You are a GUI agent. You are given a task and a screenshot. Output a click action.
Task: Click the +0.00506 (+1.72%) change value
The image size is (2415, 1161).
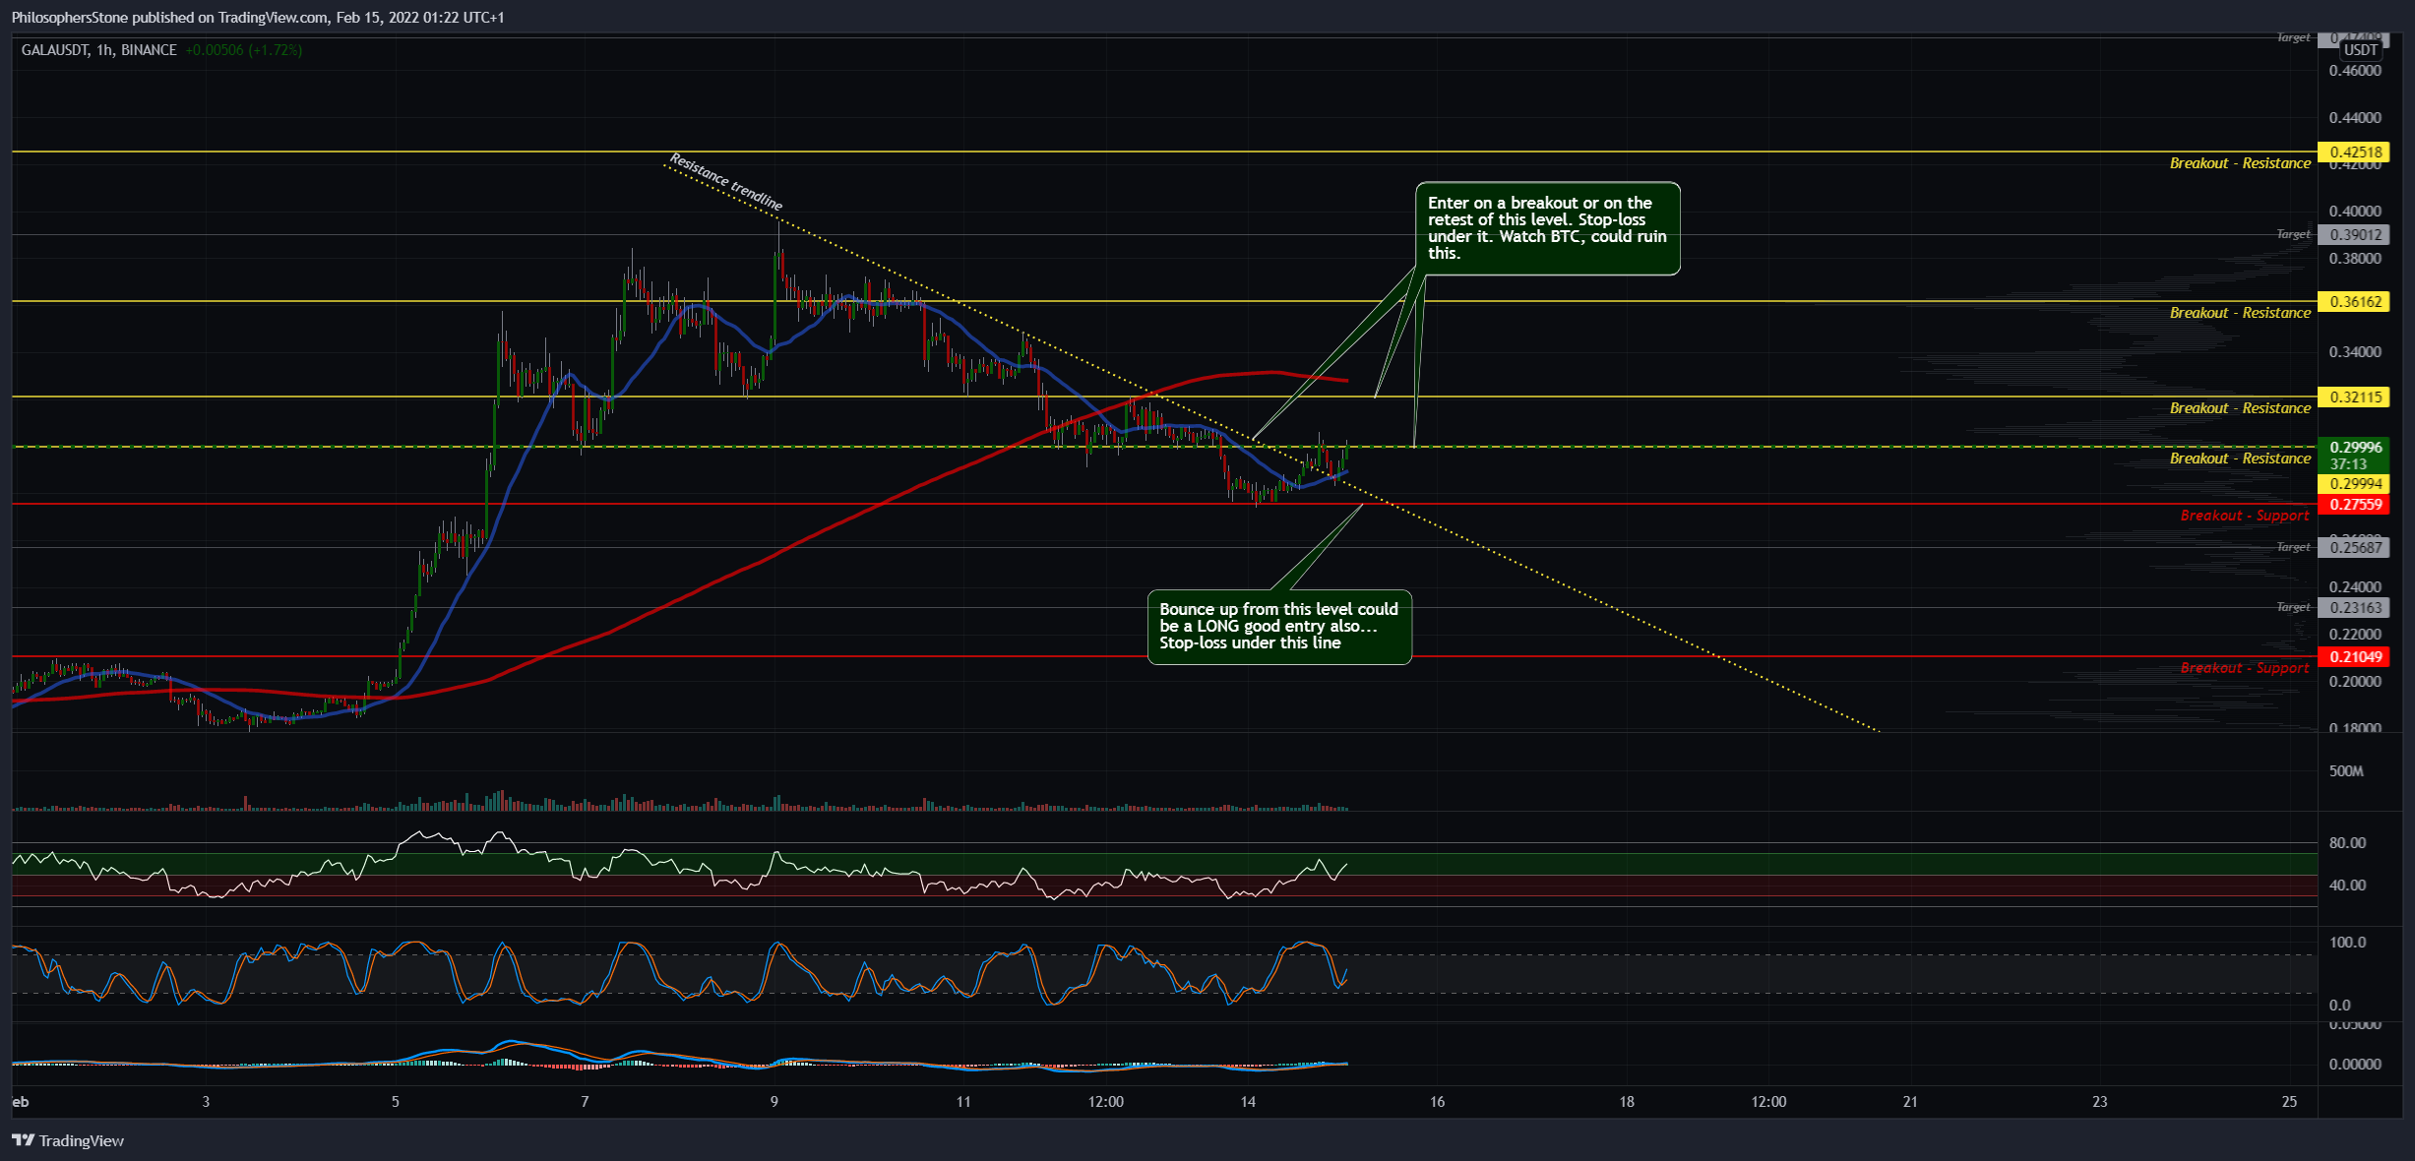[x=243, y=50]
